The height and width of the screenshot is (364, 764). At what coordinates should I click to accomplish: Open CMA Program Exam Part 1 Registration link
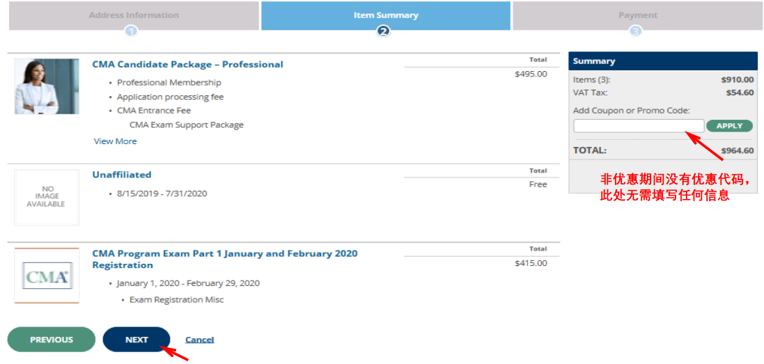coord(224,259)
